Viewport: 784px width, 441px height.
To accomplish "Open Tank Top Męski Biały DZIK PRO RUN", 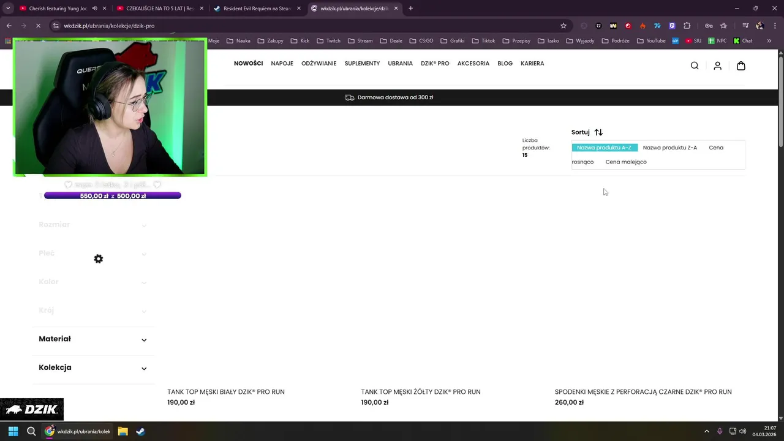I will (x=226, y=392).
